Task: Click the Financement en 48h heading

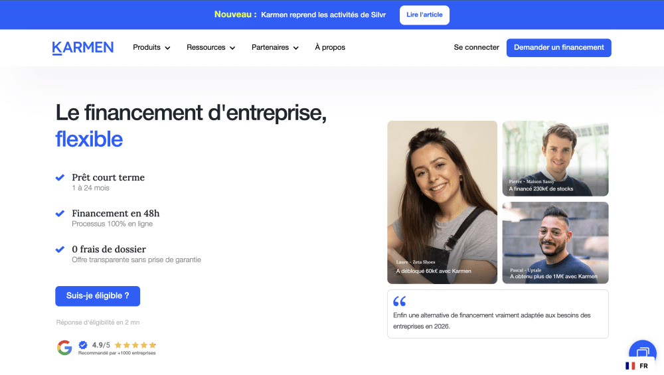Action: [116, 213]
